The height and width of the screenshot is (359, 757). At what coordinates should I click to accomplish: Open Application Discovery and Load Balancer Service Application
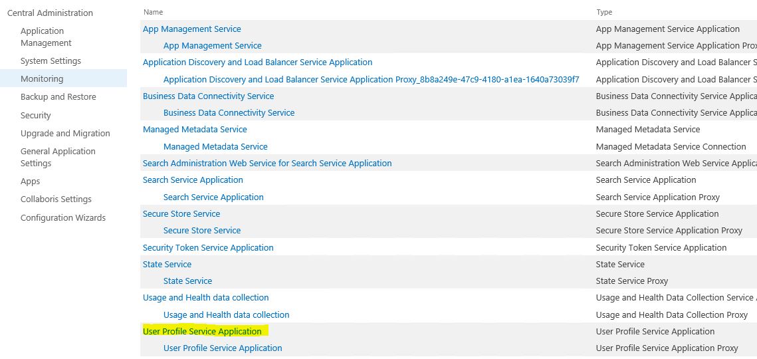[257, 62]
